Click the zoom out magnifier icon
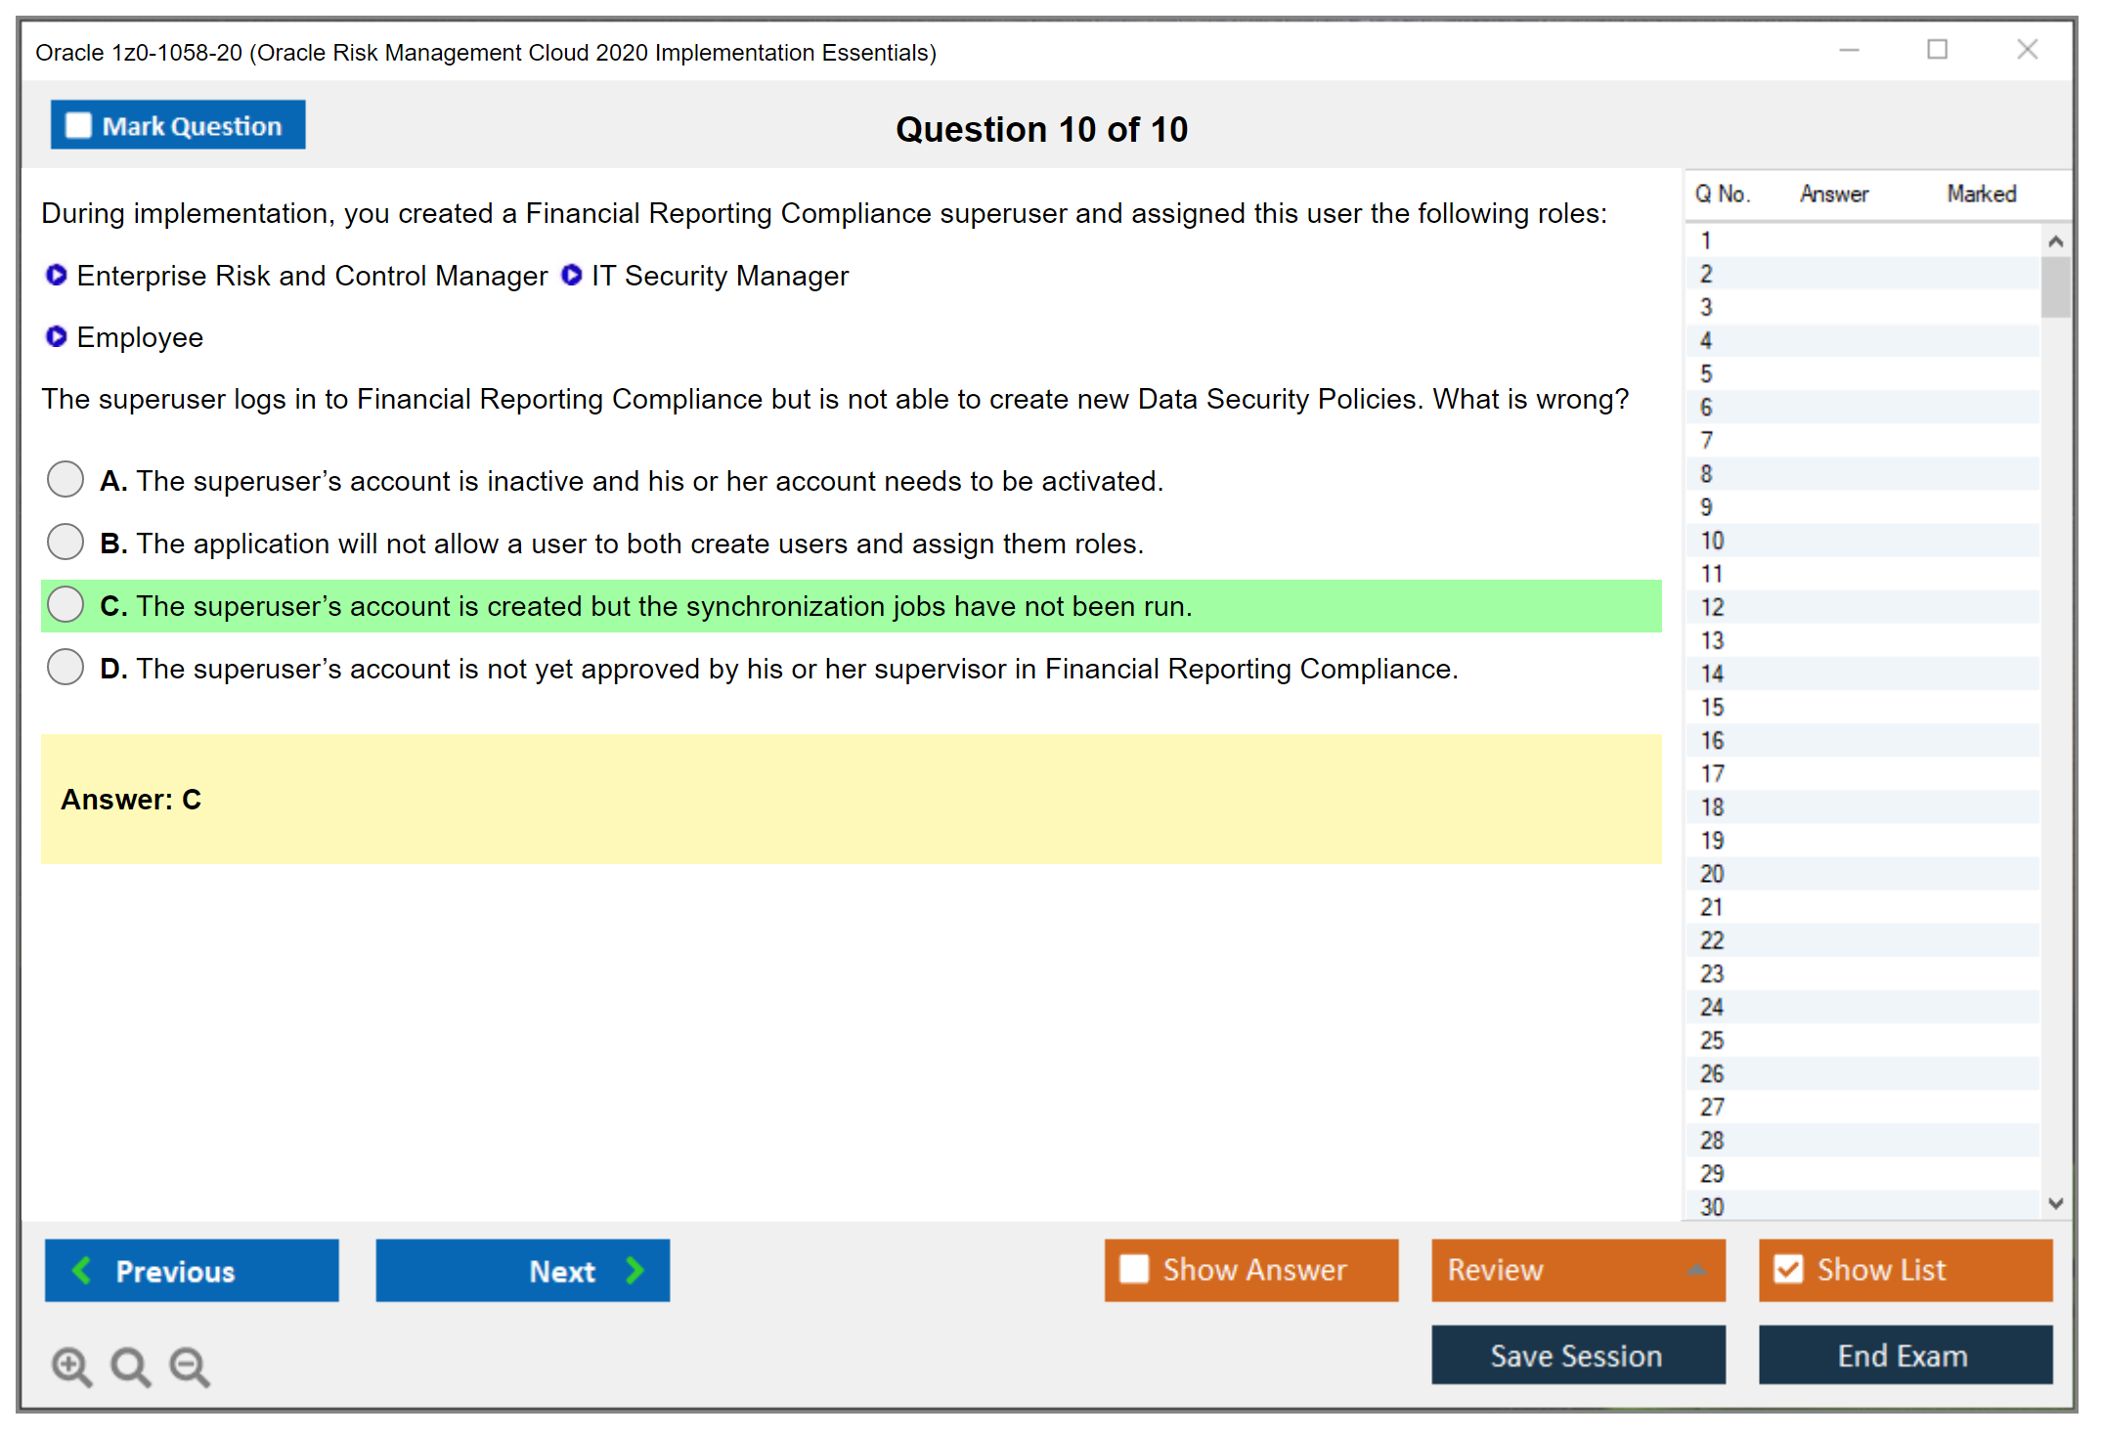The height and width of the screenshot is (1437, 2102). coord(190,1367)
